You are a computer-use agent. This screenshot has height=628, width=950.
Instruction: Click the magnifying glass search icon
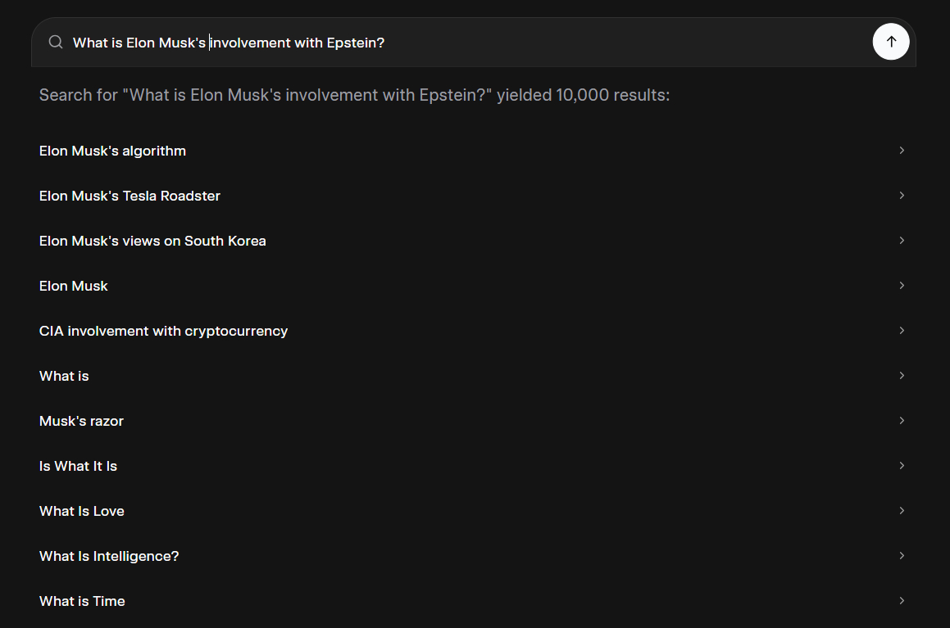pos(56,42)
